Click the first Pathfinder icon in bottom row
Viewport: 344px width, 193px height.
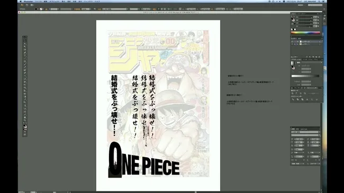(293, 100)
